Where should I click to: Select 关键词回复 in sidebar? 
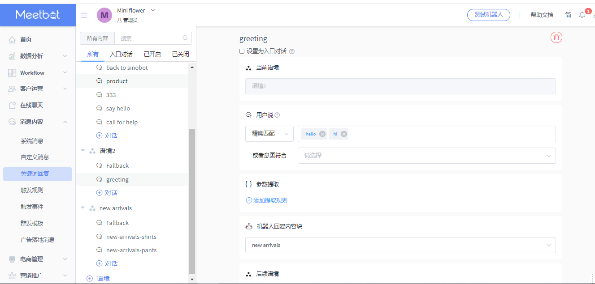click(x=38, y=174)
